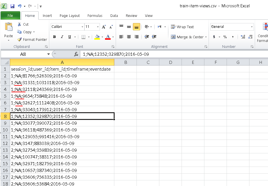
Task: Click the Merge & Center icon
Action: point(173,37)
